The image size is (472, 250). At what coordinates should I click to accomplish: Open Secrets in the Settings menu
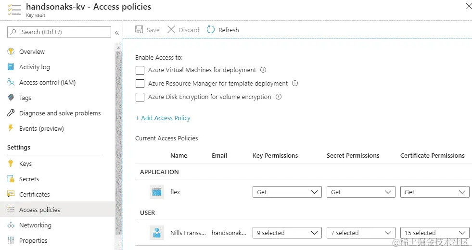coord(29,179)
